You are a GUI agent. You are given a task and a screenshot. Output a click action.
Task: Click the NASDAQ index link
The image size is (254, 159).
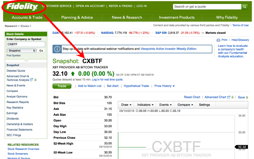(108, 33)
